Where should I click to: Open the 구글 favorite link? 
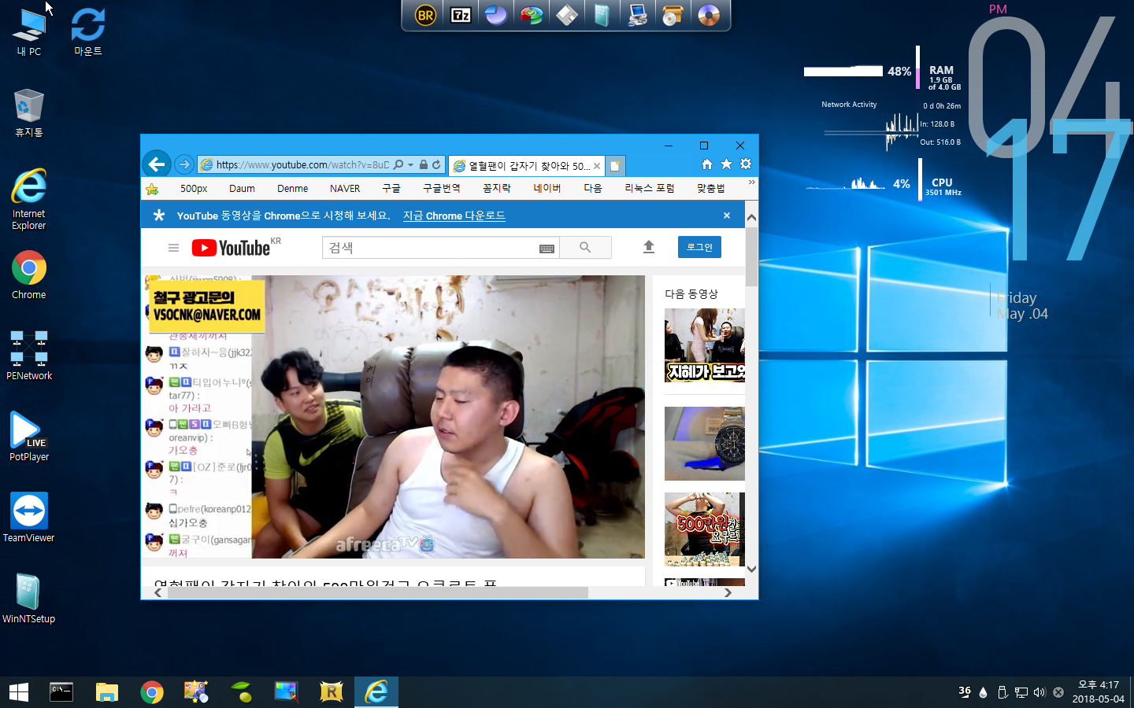[391, 189]
